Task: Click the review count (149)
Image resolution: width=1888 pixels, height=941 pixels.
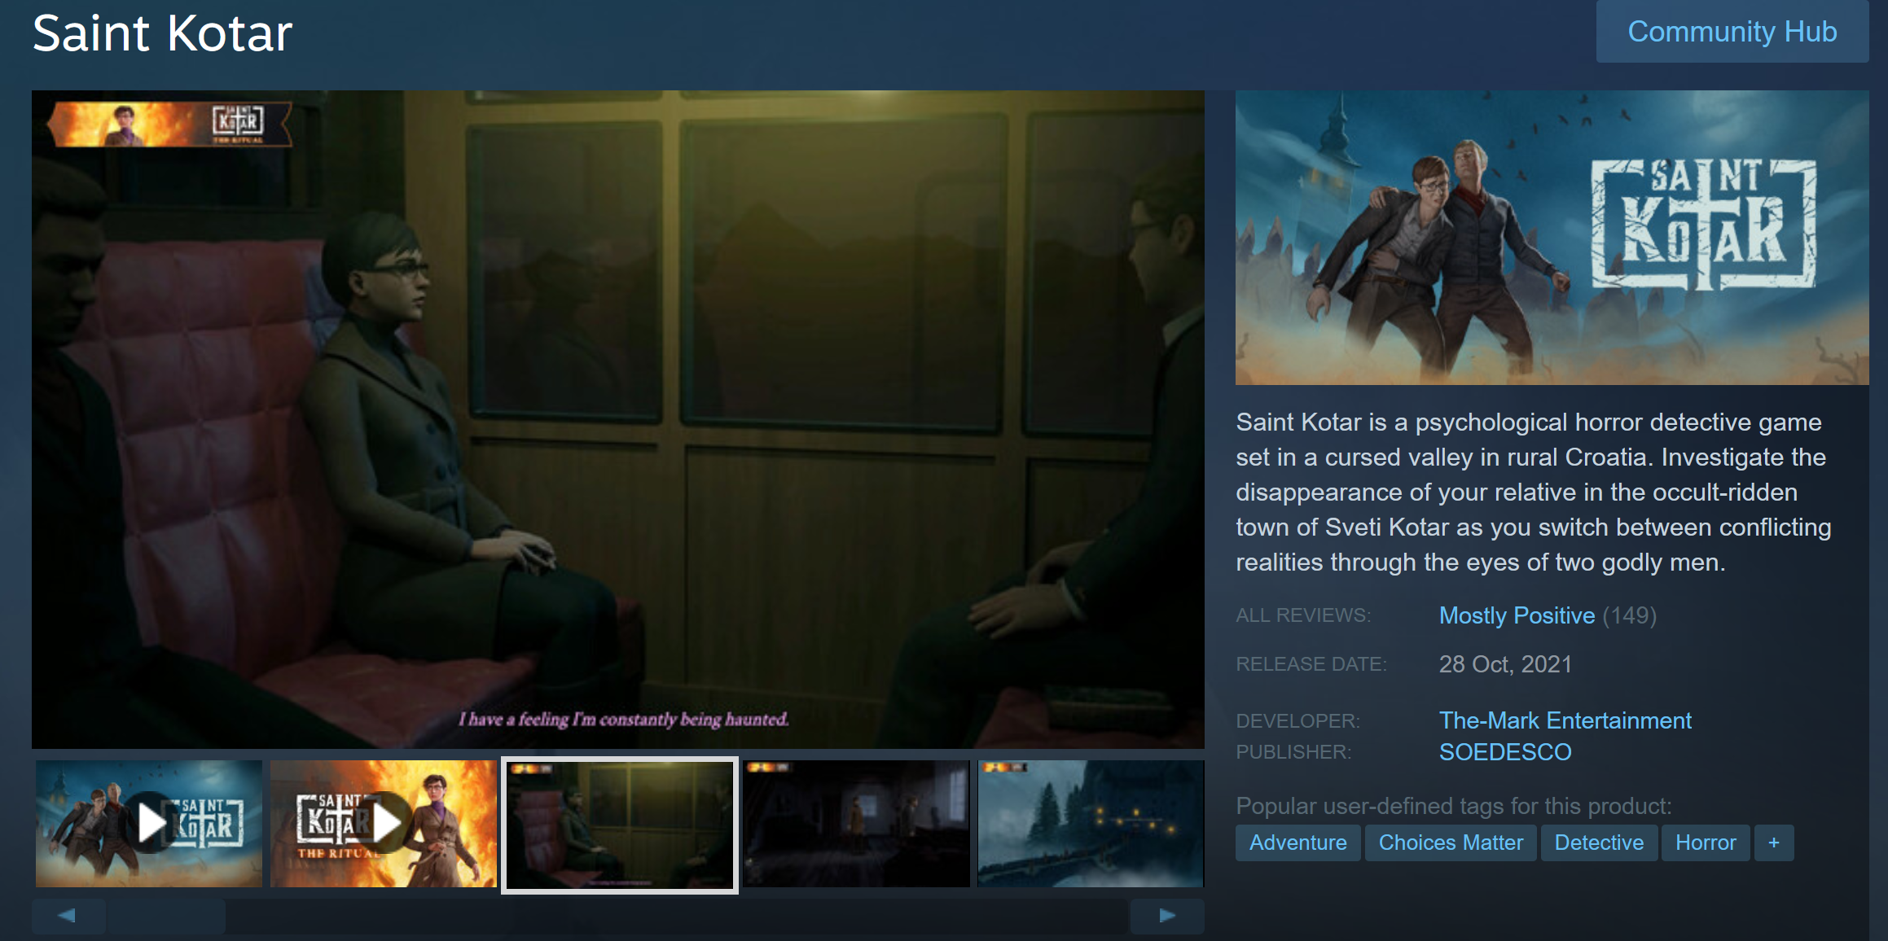Action: tap(1630, 615)
